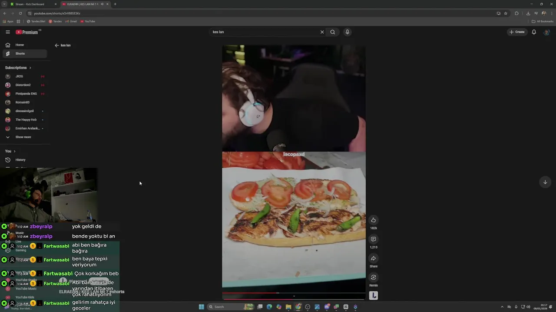Open the Yandex.Bilet bookmark
Screen dimensions: 556x312
pos(36,21)
